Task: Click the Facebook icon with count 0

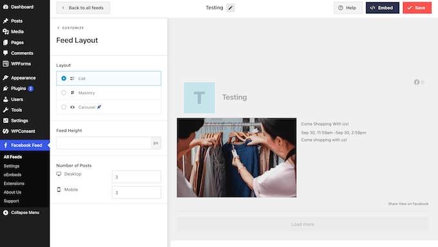Action: click(x=417, y=82)
